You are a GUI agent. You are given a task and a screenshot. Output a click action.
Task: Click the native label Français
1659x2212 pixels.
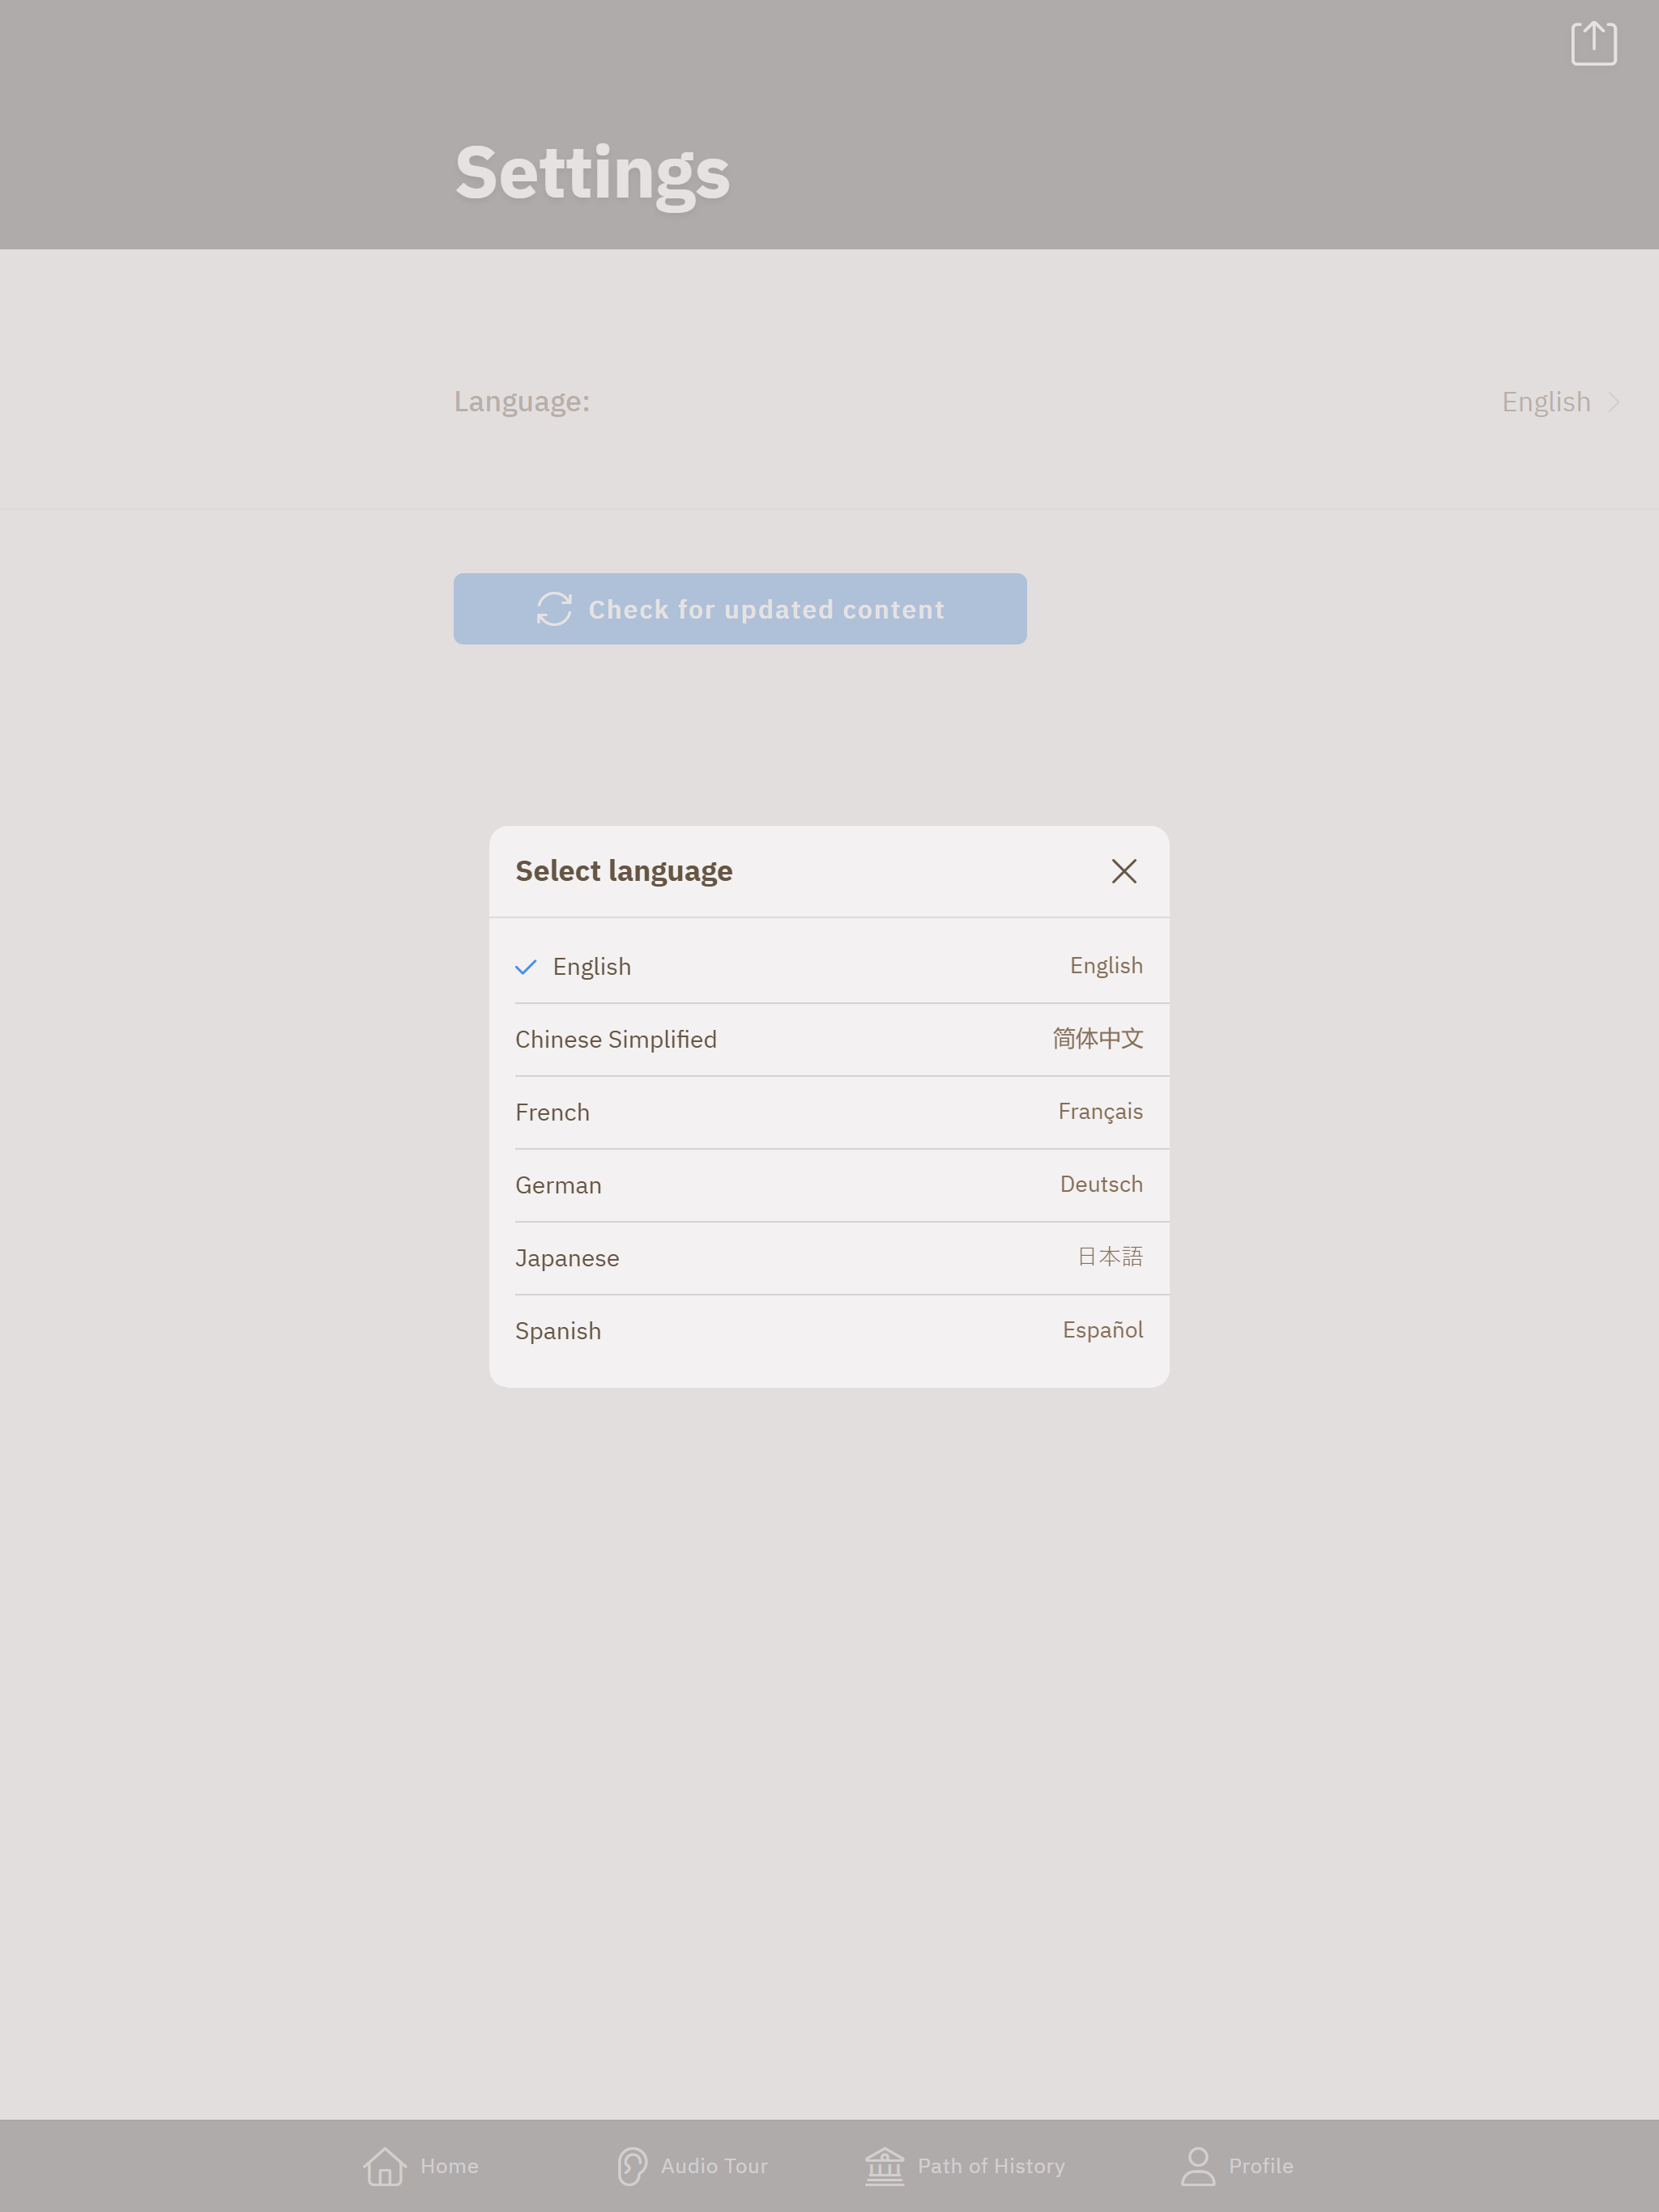1100,1112
